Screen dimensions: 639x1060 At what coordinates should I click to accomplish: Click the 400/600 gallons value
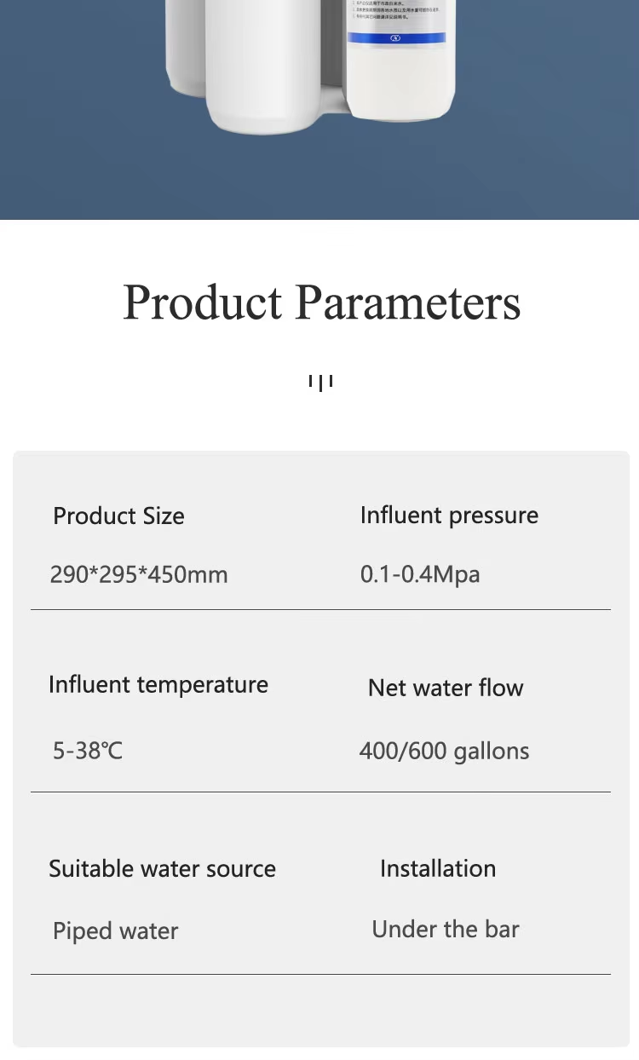tap(444, 751)
